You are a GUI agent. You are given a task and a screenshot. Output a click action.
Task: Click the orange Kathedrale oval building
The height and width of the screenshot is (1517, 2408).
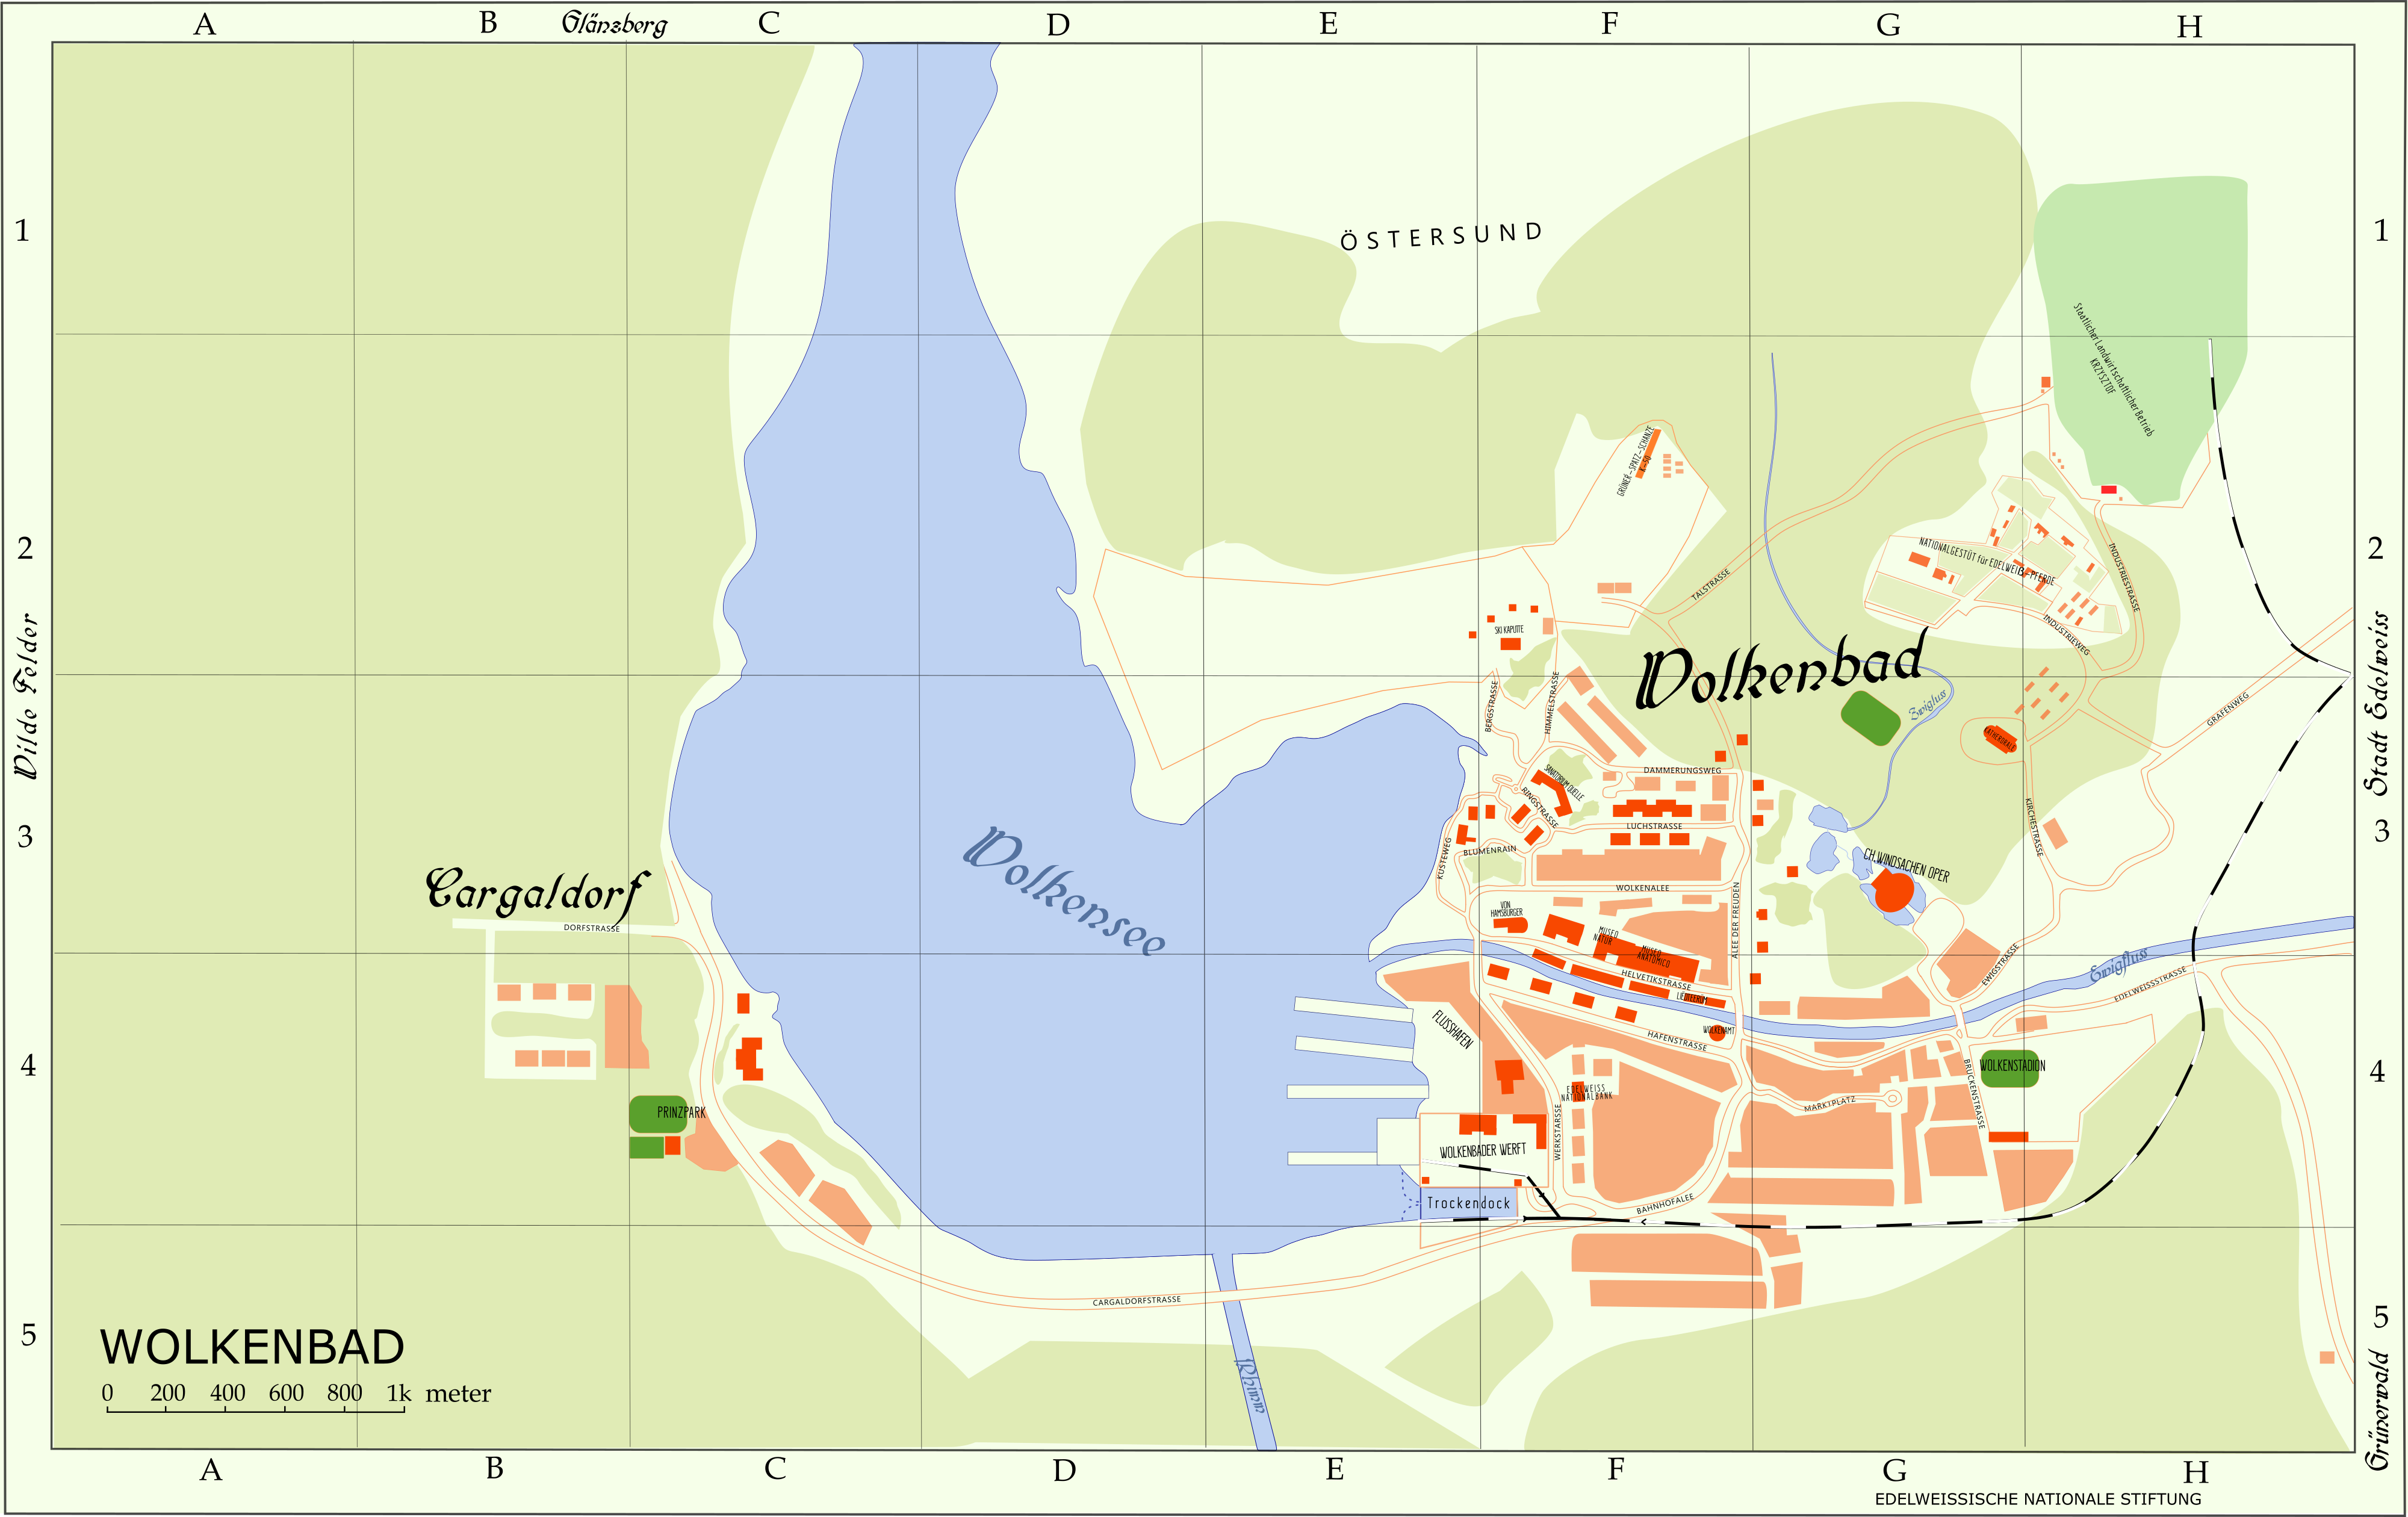click(2000, 739)
